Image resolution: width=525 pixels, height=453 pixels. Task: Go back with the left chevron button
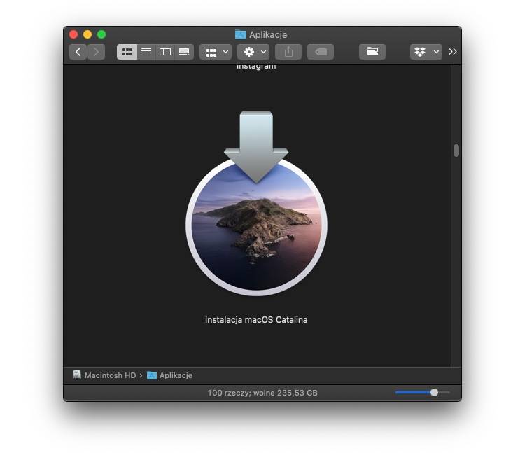(x=78, y=52)
